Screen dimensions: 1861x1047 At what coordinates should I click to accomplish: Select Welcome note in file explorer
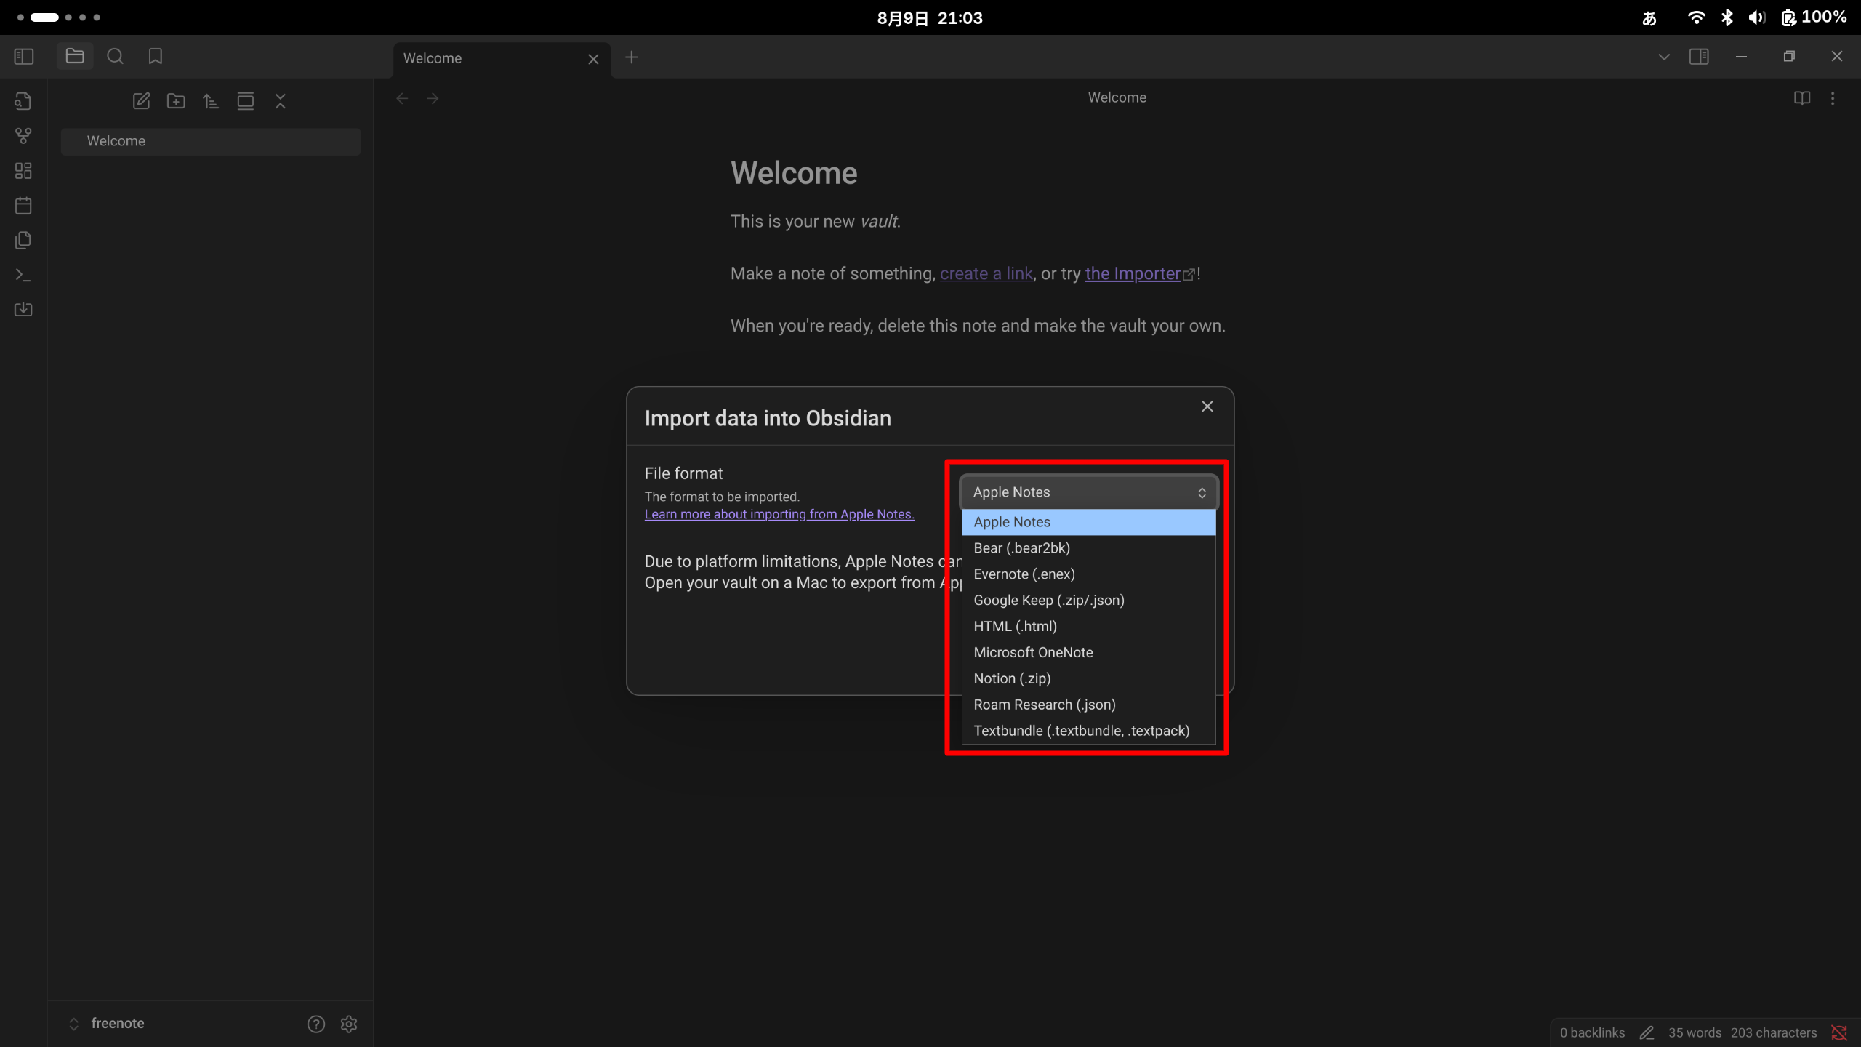pyautogui.click(x=211, y=141)
